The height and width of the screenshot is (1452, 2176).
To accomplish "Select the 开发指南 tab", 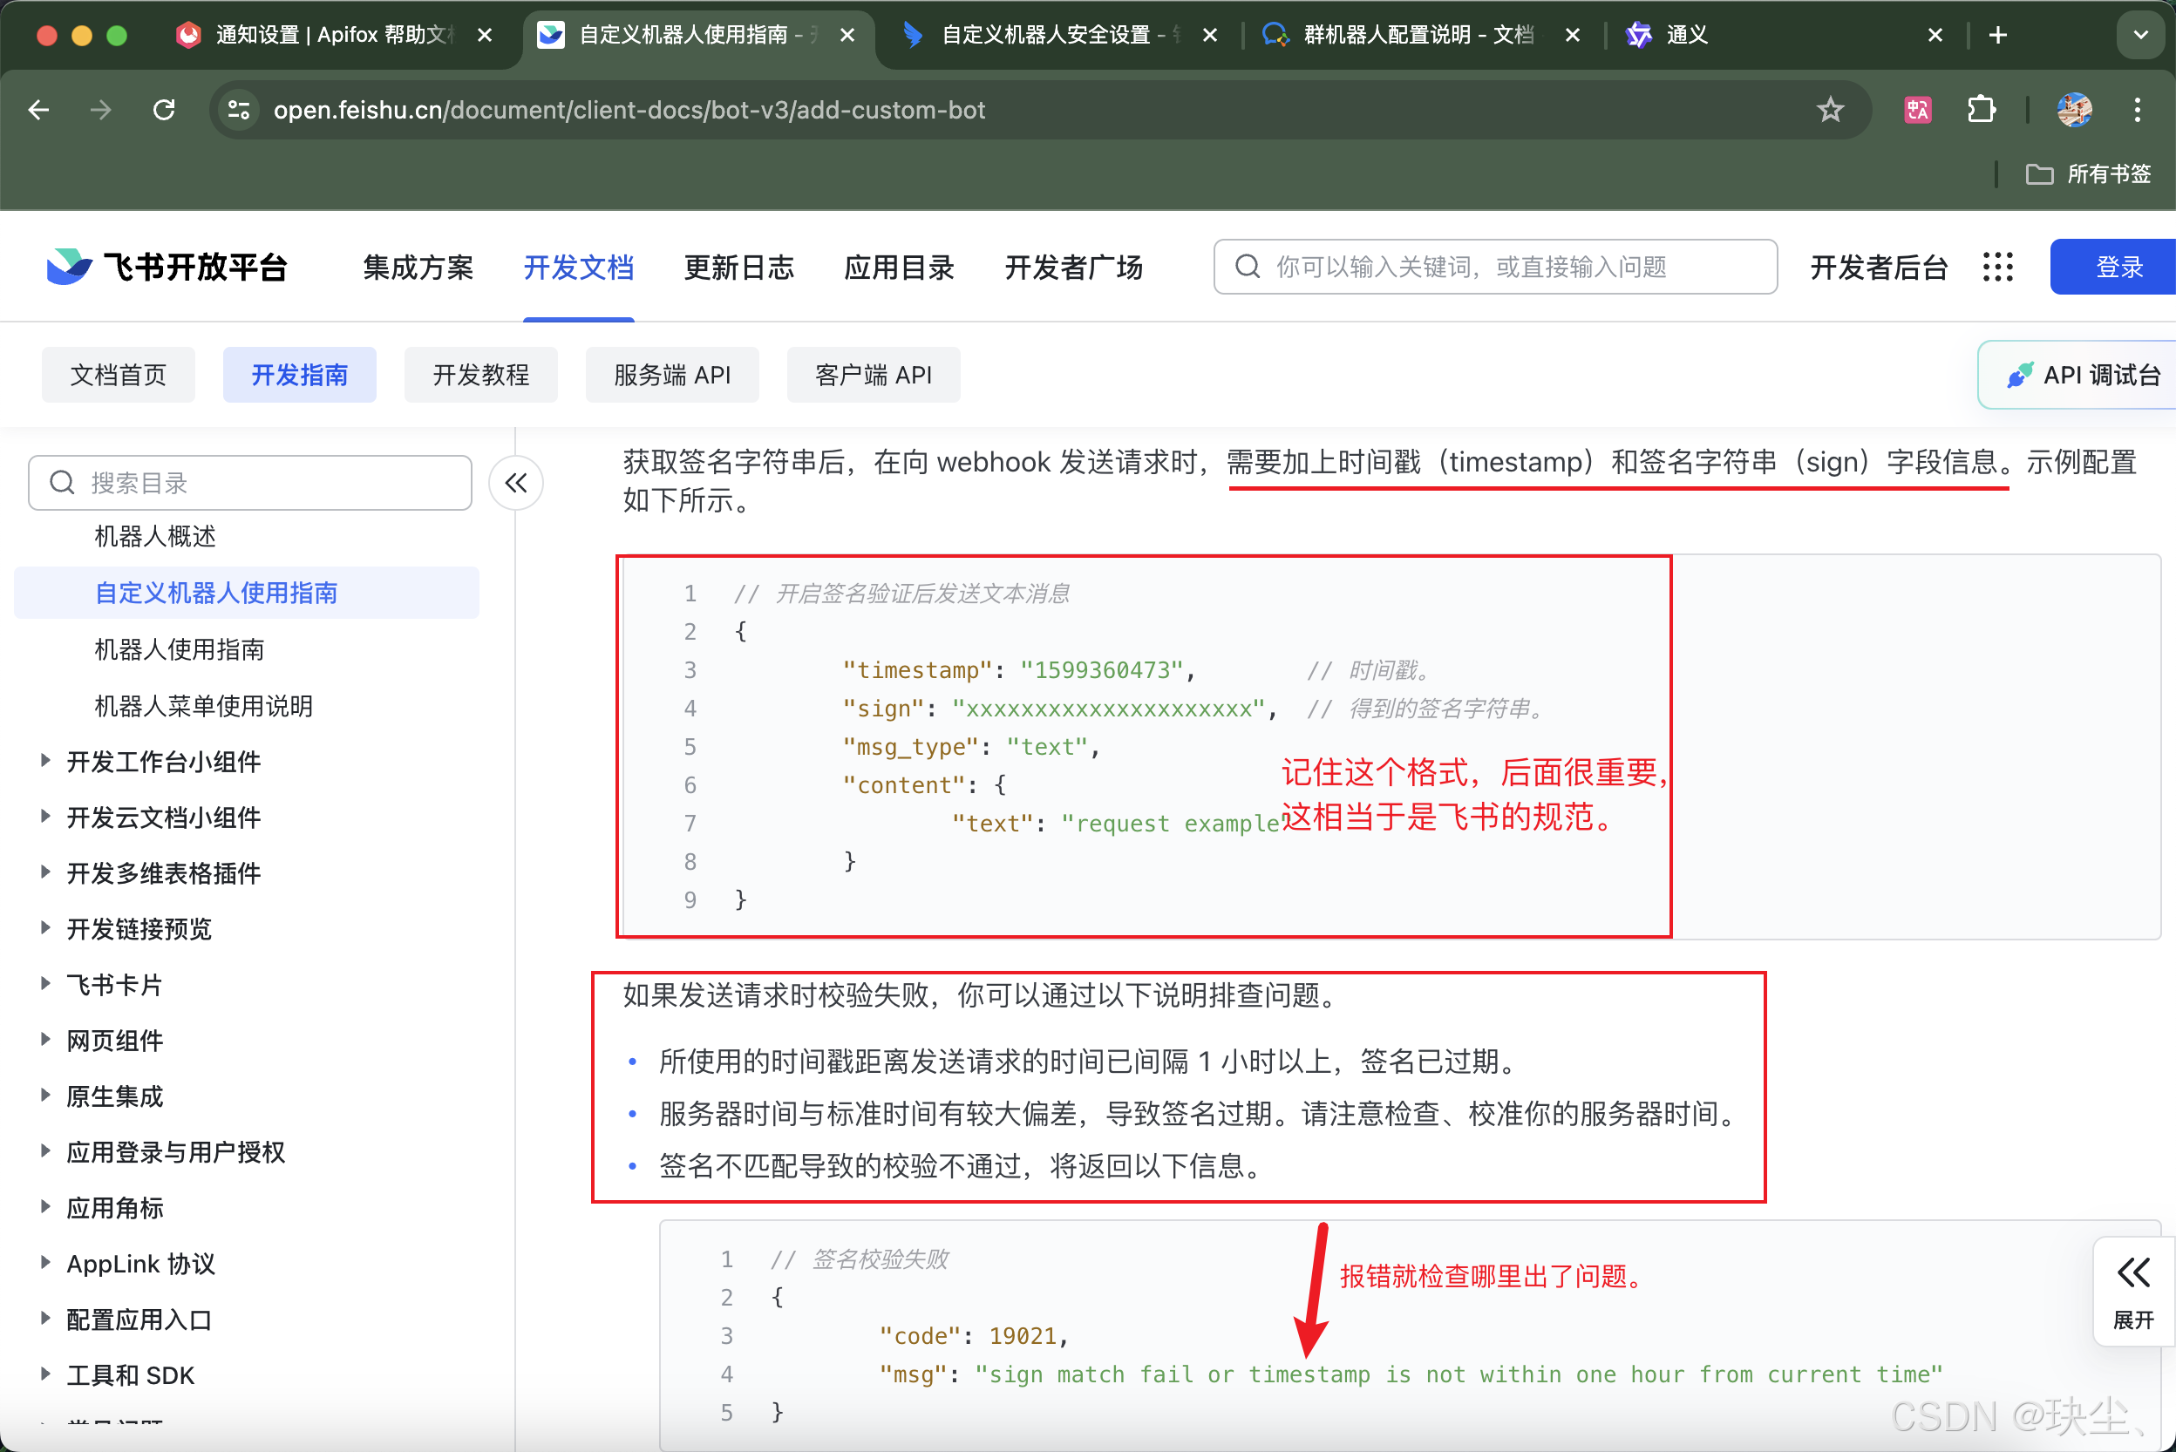I will click(x=300, y=375).
